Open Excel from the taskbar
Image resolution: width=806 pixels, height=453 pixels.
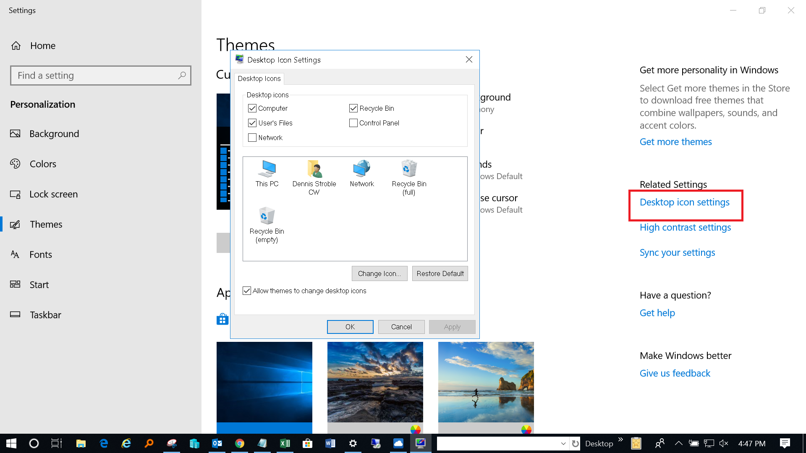285,443
